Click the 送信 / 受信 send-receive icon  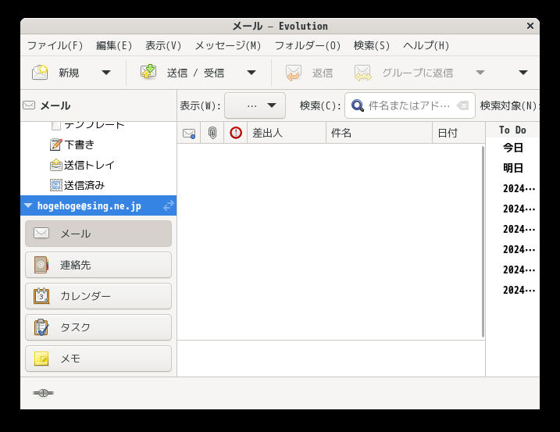[x=148, y=72]
